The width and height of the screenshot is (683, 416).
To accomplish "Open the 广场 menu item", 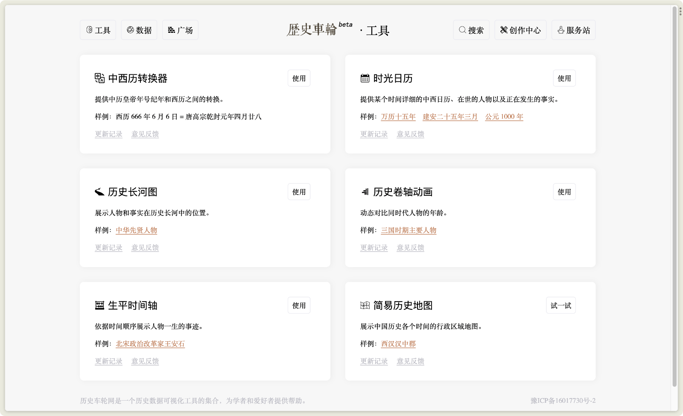I will 180,30.
